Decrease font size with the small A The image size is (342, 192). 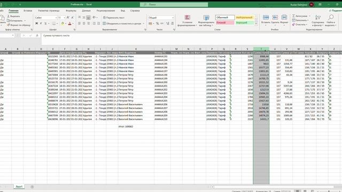73,18
